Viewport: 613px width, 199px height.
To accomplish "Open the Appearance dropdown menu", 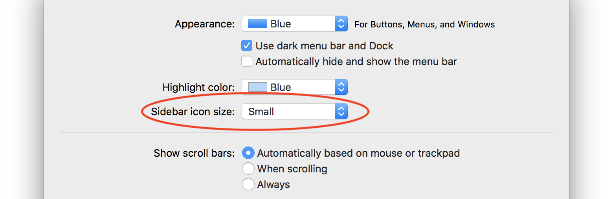I will [x=294, y=24].
